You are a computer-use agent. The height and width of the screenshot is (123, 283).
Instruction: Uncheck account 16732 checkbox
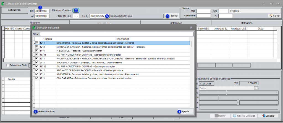pos(37,66)
